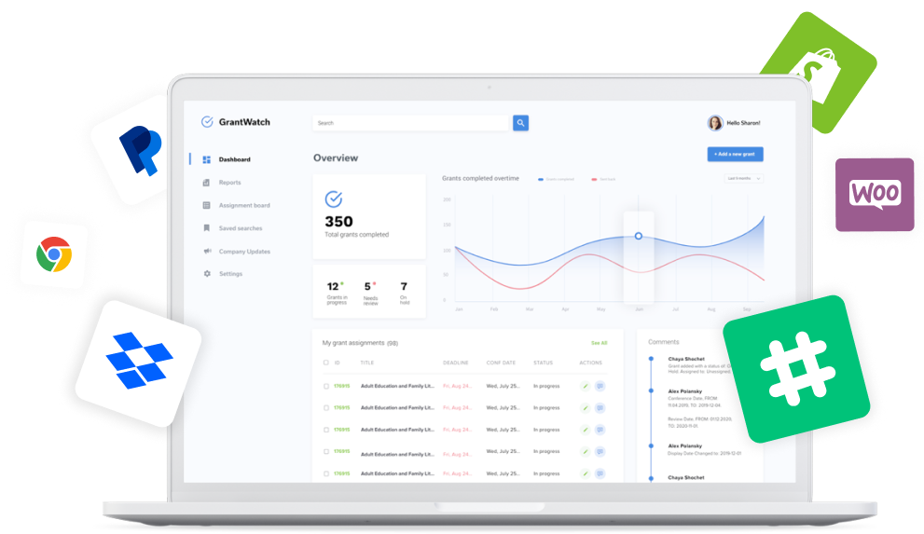The width and height of the screenshot is (924, 534).
Task: Open the Last 9 months dropdown
Action: click(744, 178)
